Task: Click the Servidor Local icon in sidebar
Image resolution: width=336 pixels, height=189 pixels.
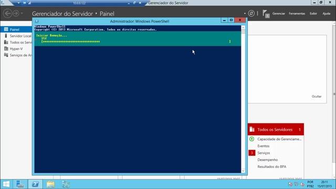Action: click(6, 36)
